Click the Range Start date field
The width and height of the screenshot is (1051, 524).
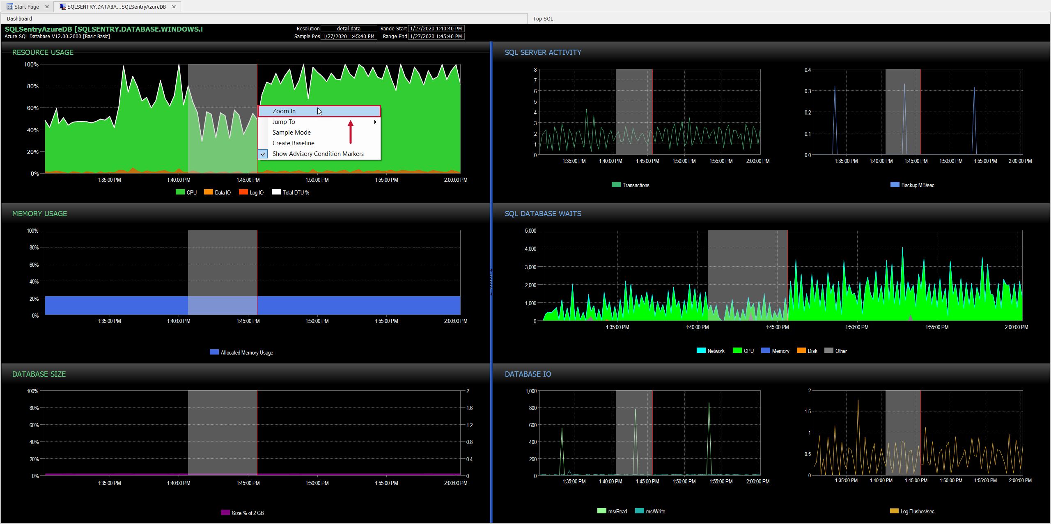click(x=436, y=29)
